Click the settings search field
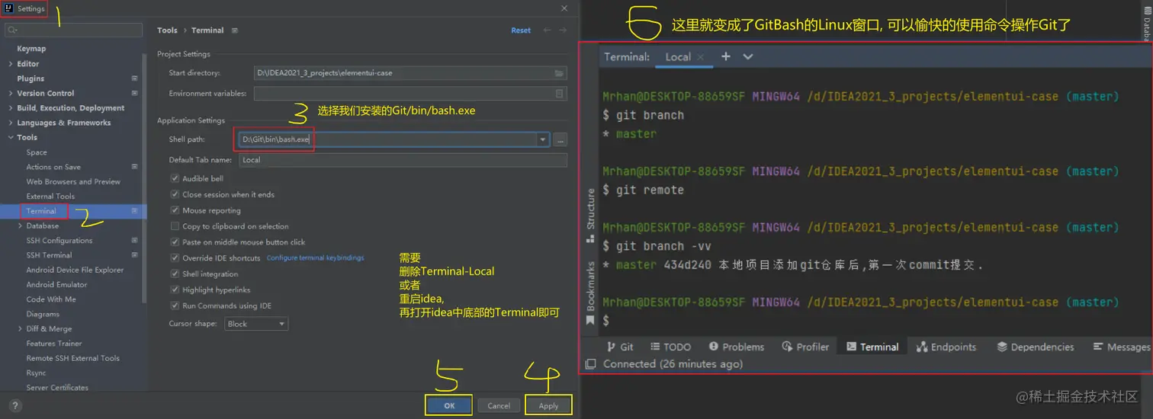Screen dimensions: 1153x419 (x=73, y=30)
